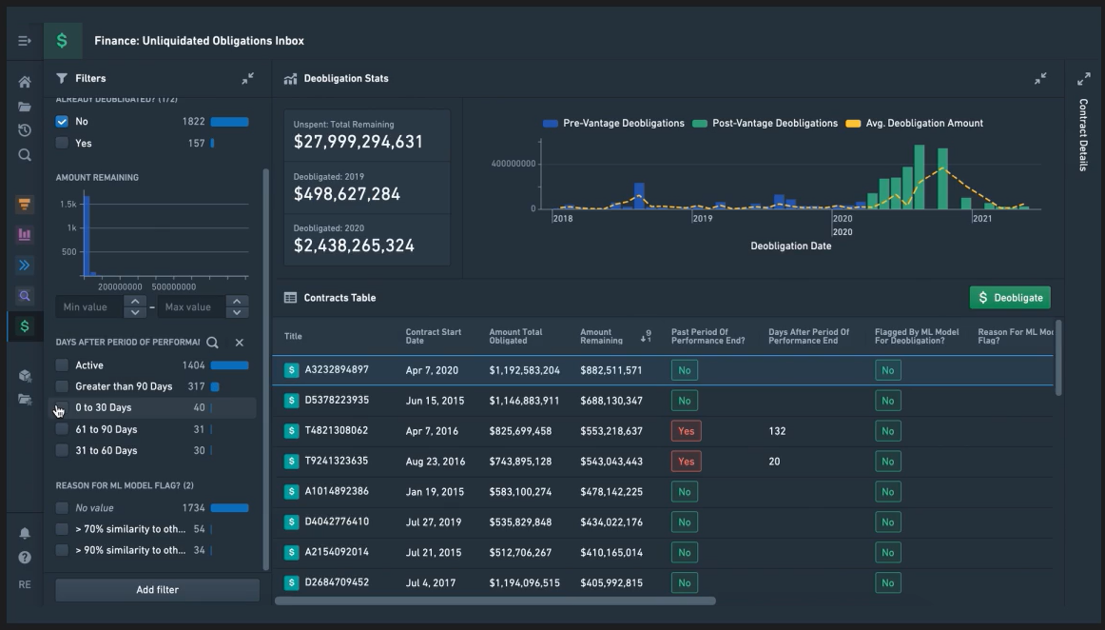Image resolution: width=1105 pixels, height=630 pixels.
Task: Sort by Amount Remaining column header
Action: coord(601,337)
